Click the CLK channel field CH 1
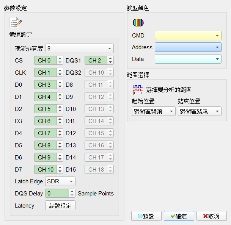Viewport: 231px width, 225px height. click(46, 72)
